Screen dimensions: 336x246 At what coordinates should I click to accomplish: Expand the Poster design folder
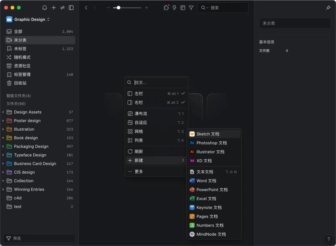[x=3, y=121]
